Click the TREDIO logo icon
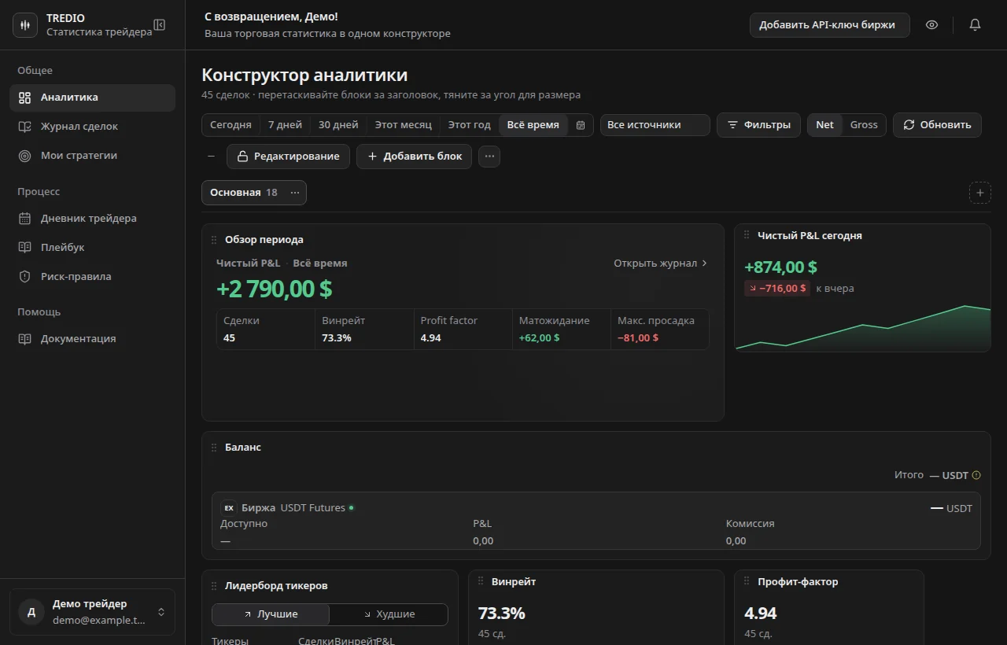The width and height of the screenshot is (1007, 645). click(x=25, y=25)
